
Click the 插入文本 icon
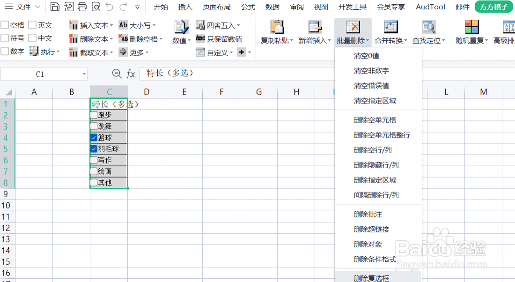coord(73,25)
